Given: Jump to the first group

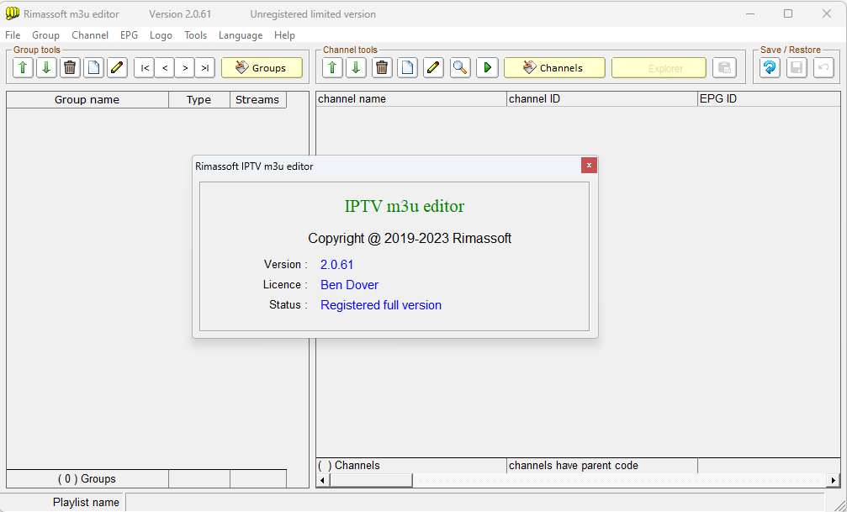Looking at the screenshot, I should pos(144,68).
